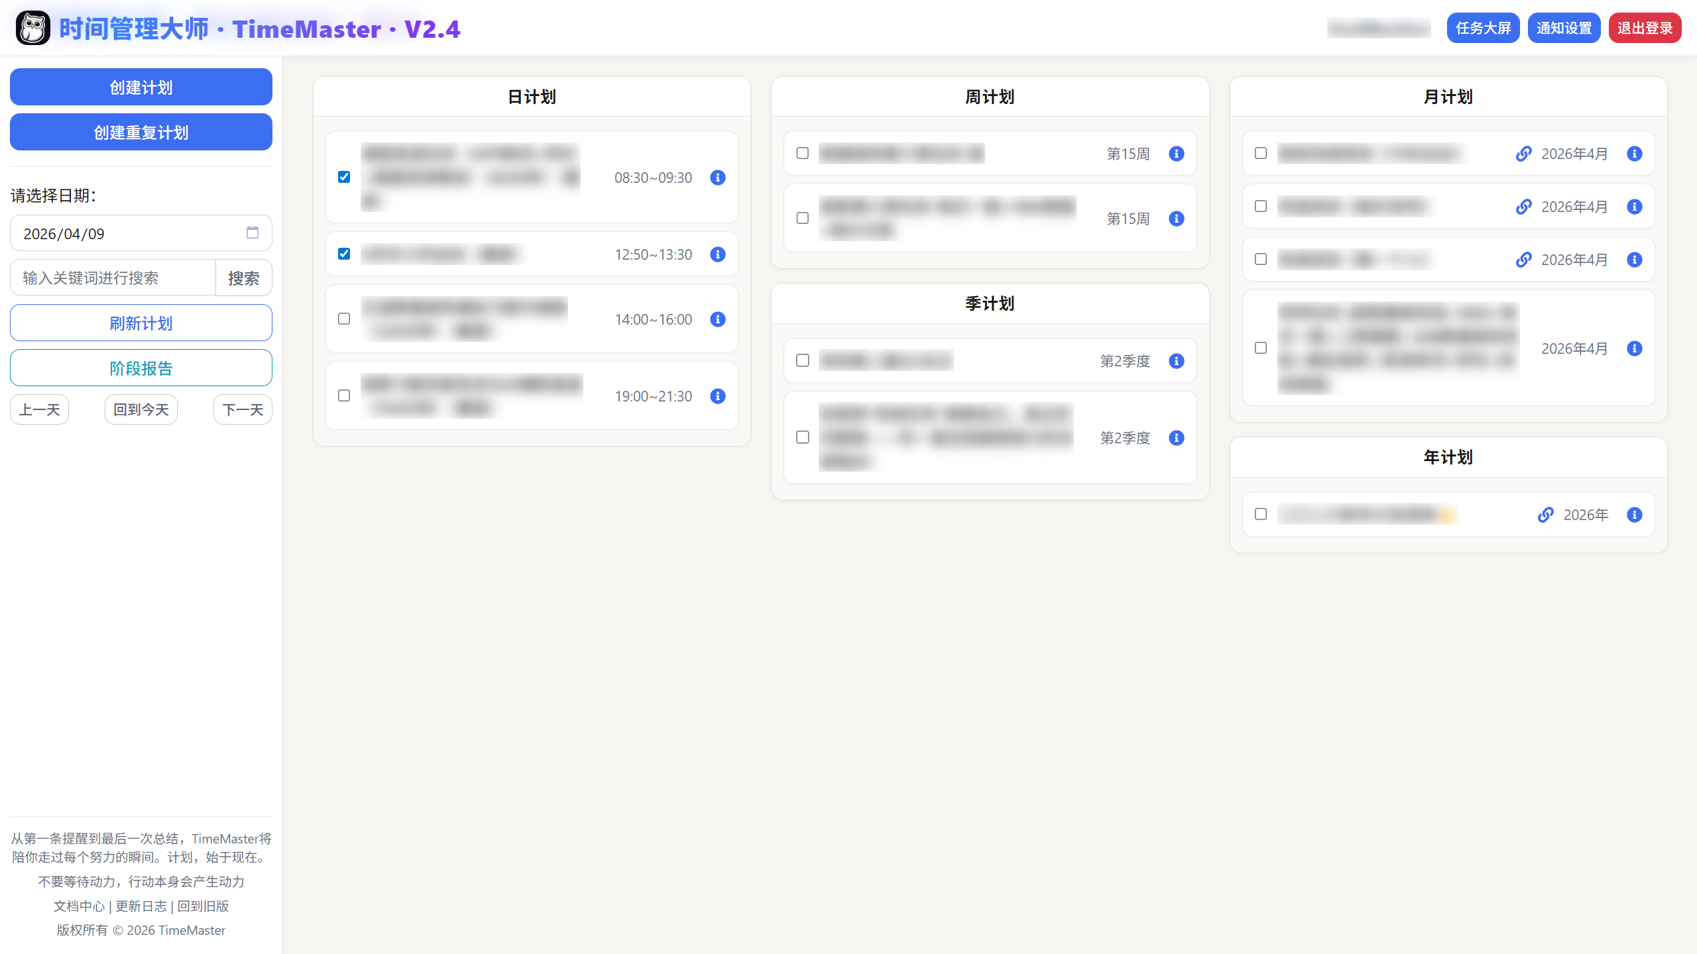1697x954 pixels.
Task: Click the owl logo icon
Action: coord(32,28)
